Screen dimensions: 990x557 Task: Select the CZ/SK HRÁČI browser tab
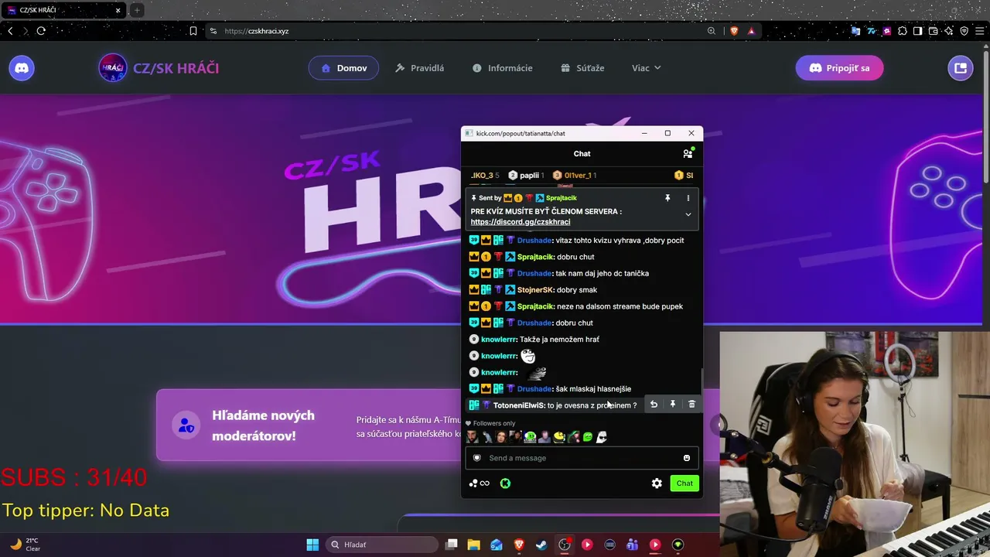[x=64, y=10]
